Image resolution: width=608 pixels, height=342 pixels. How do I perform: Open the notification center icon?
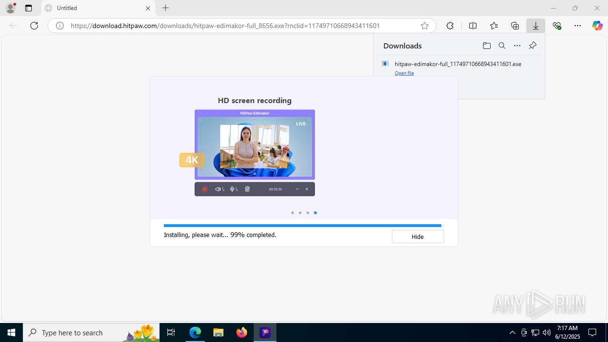(592, 332)
